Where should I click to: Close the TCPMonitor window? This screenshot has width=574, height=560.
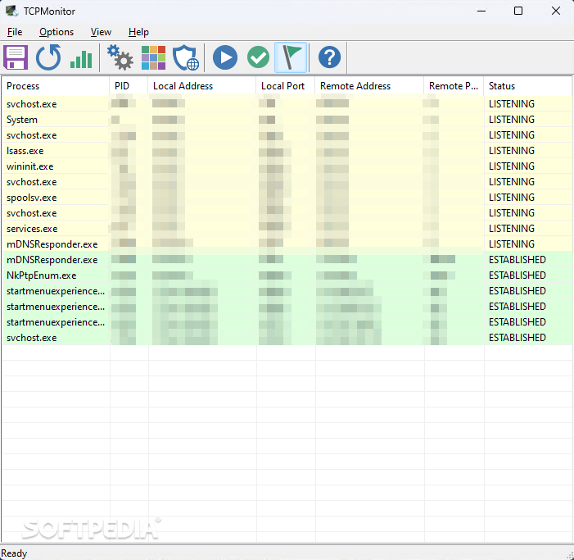tap(556, 11)
